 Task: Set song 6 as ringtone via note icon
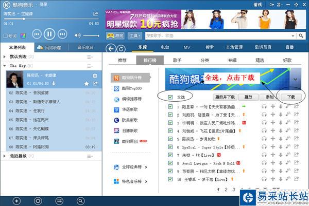[x=288, y=146]
